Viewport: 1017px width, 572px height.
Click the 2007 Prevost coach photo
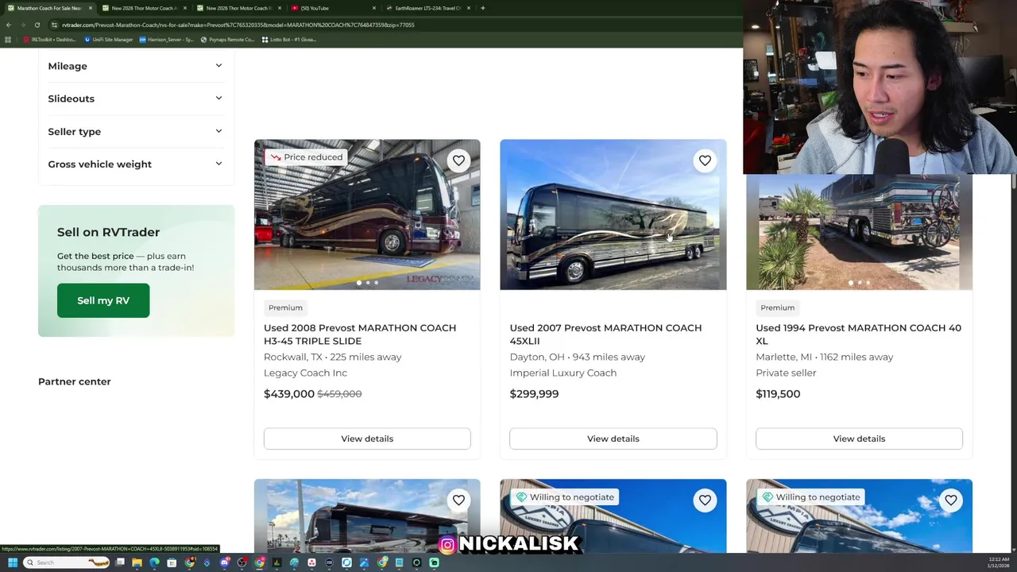pos(613,214)
